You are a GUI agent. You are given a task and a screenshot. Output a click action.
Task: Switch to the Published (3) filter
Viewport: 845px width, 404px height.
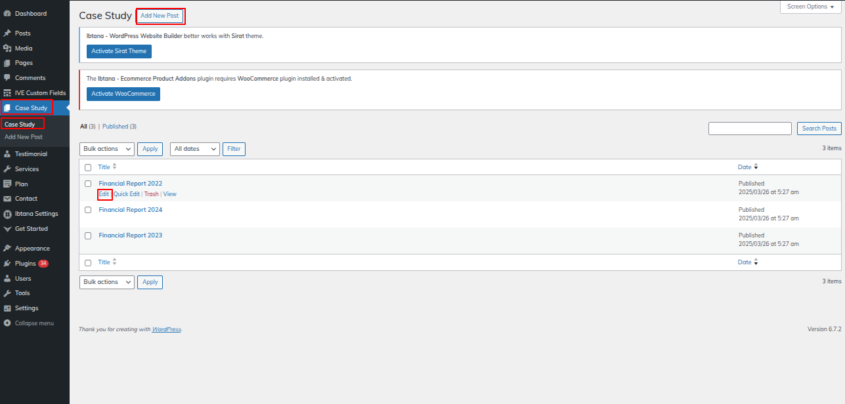click(x=119, y=127)
